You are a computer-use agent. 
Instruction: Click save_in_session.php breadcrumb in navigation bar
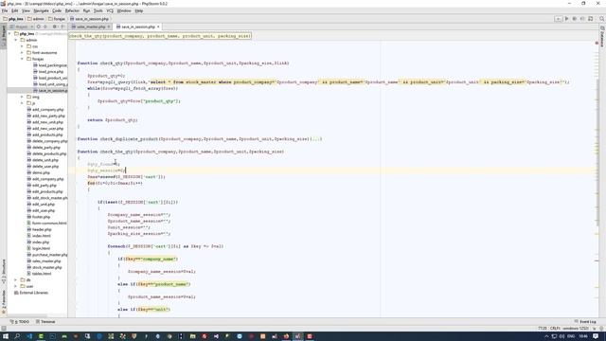(89, 19)
